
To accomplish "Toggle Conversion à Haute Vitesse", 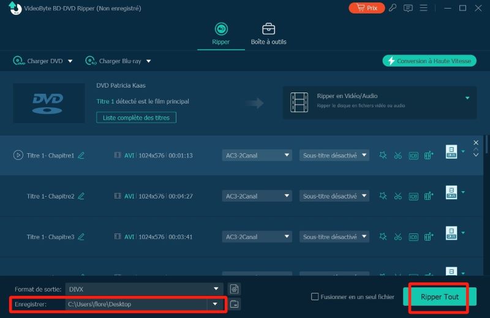I will pos(429,61).
